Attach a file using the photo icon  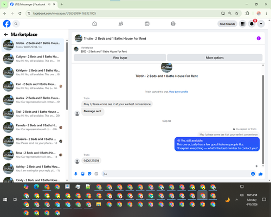pyautogui.click(x=83, y=174)
